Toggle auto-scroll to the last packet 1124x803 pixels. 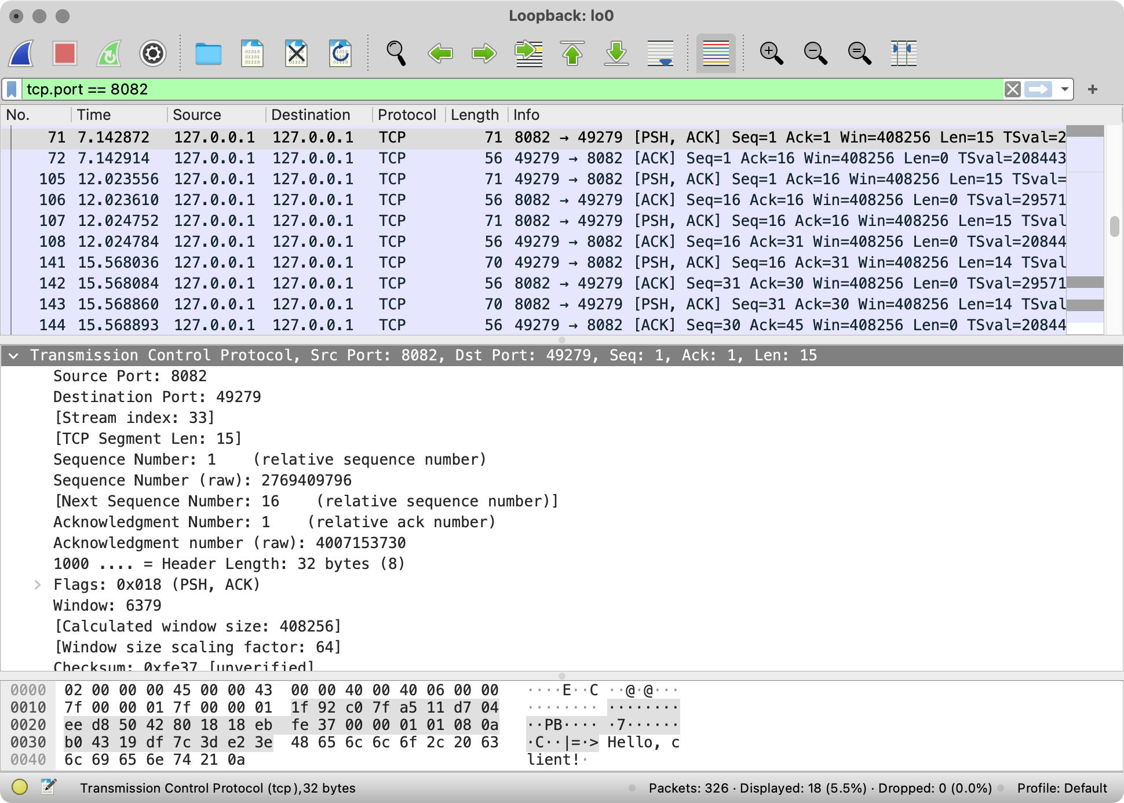(660, 54)
